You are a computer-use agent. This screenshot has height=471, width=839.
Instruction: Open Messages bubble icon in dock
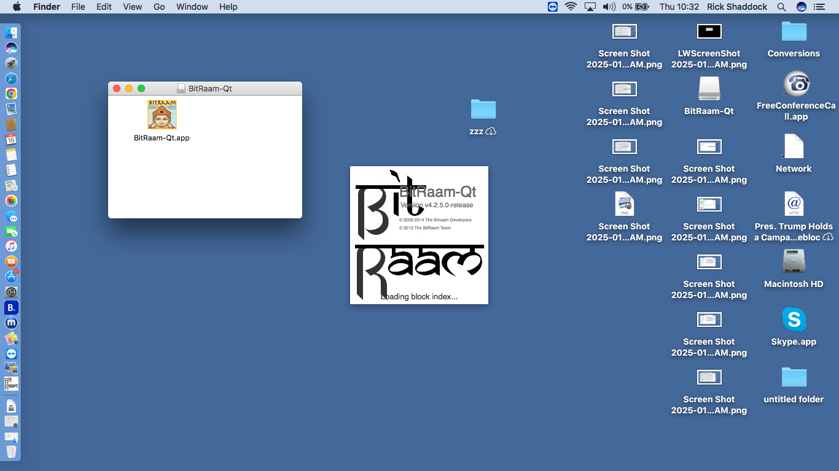coord(11,216)
